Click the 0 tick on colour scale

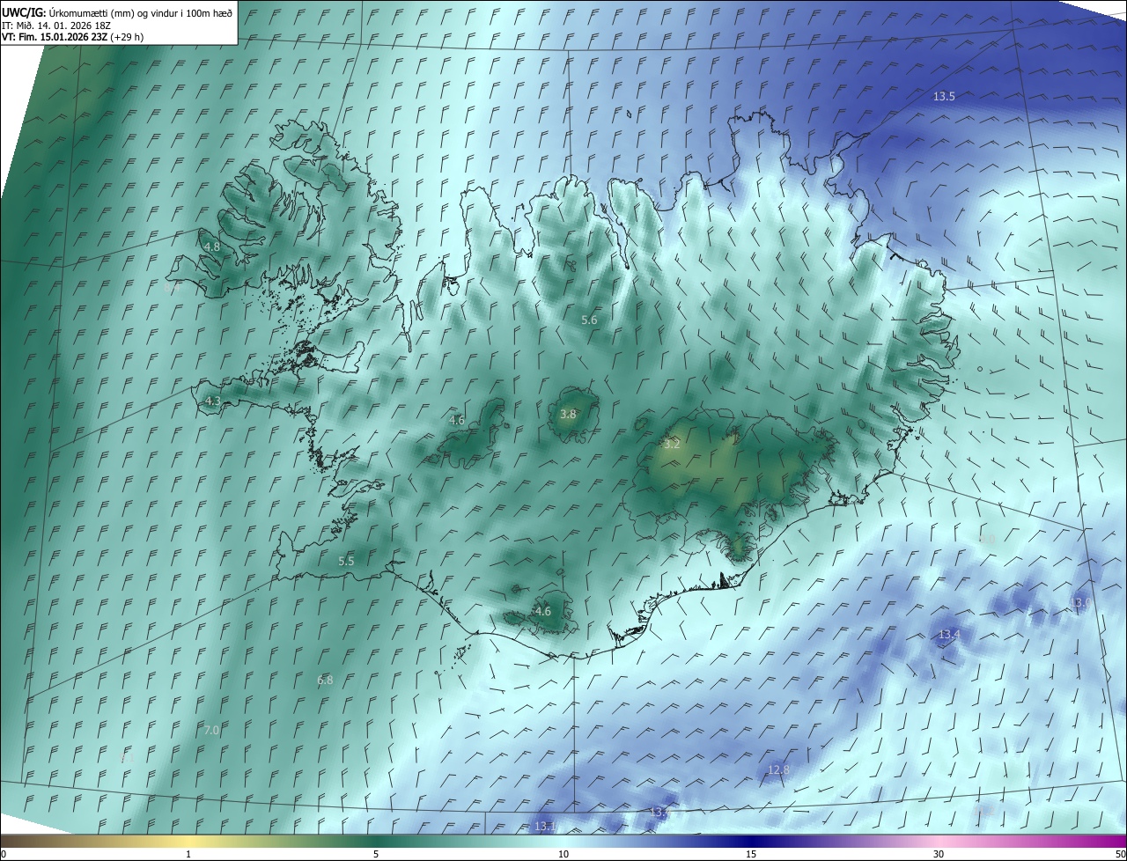pos(4,854)
